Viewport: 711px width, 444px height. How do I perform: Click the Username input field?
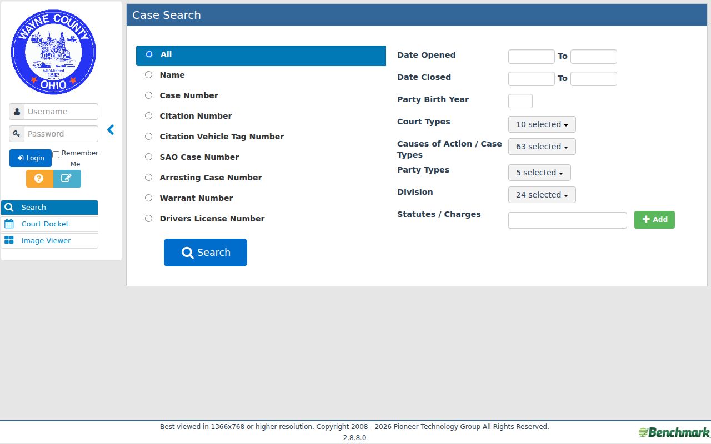click(61, 112)
